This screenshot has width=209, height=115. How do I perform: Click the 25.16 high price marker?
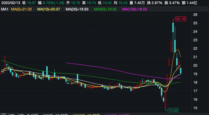click(181, 19)
